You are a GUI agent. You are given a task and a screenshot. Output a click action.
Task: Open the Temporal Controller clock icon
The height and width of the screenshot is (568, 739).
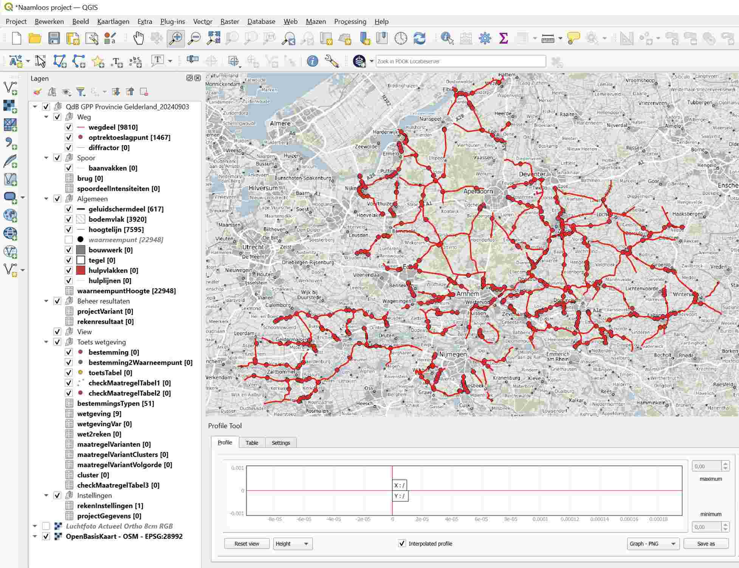pyautogui.click(x=400, y=38)
